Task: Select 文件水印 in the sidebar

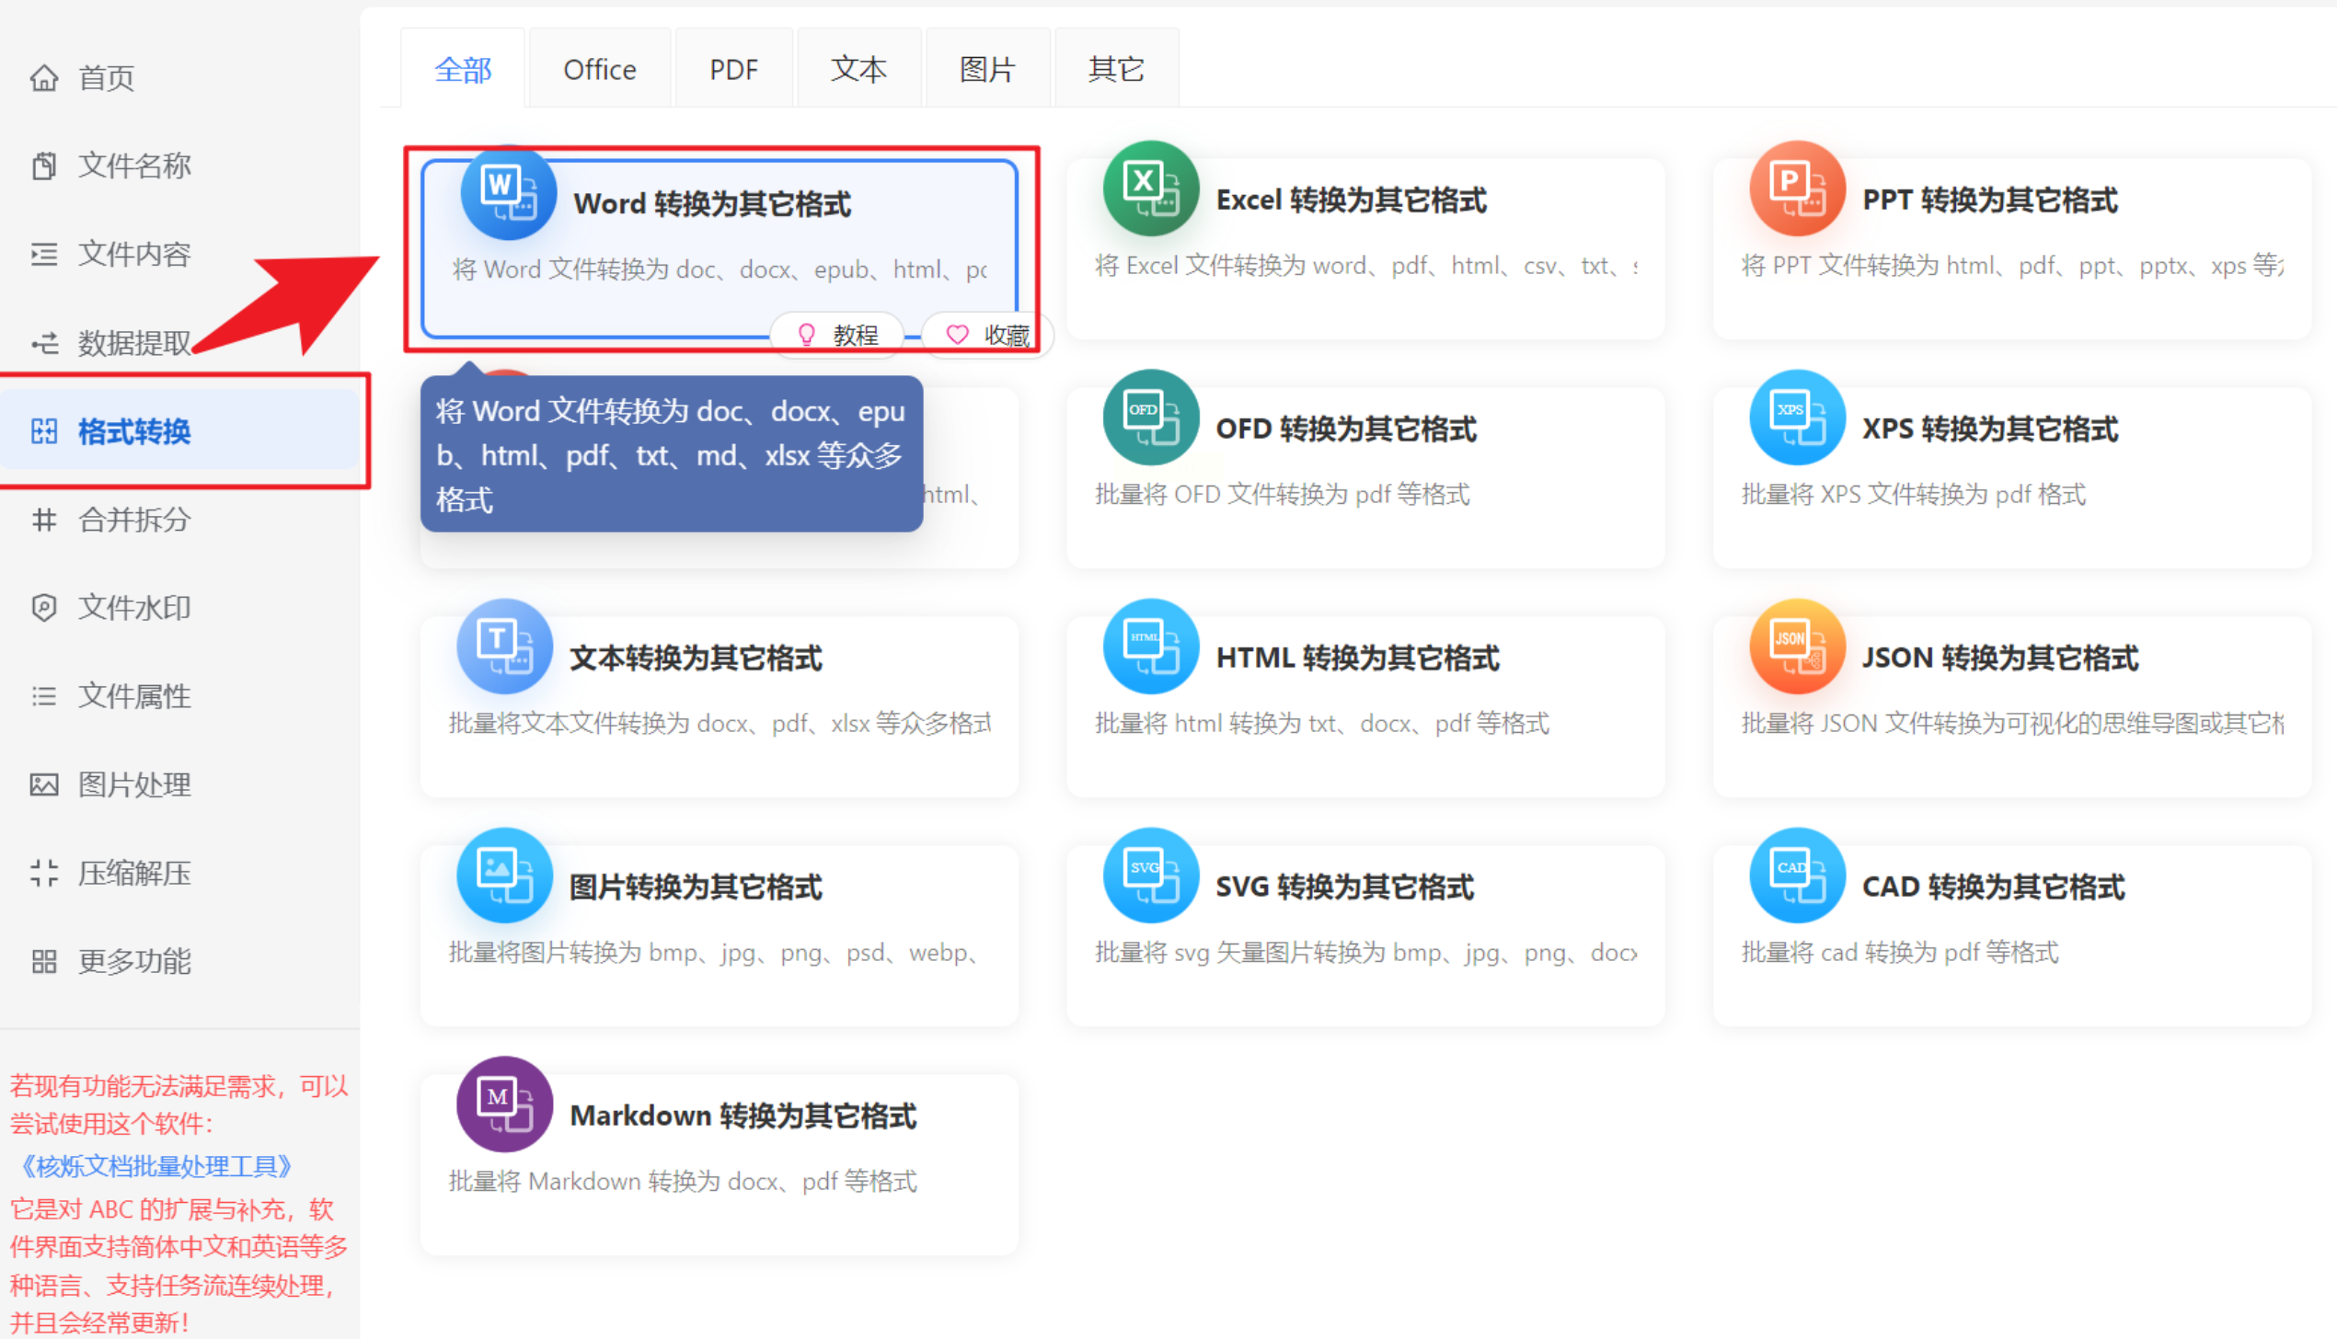Action: (x=133, y=608)
